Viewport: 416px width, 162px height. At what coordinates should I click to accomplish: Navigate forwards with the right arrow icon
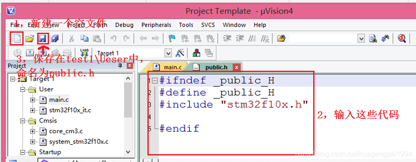[155, 39]
